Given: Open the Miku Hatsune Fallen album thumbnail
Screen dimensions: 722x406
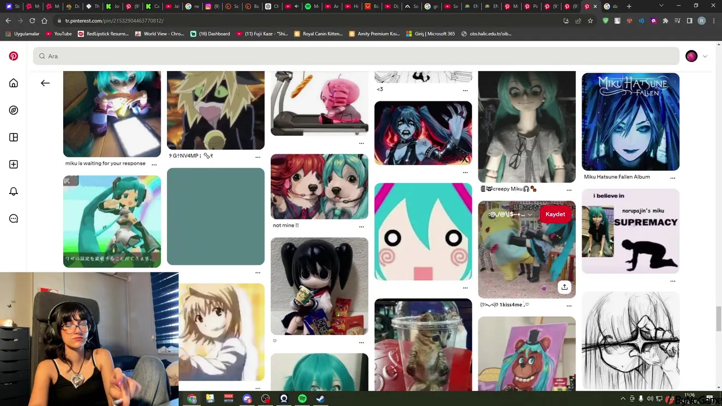Looking at the screenshot, I should (631, 121).
